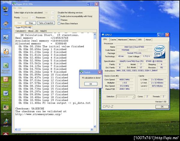Screen dimensions: 180x141
Task: Open the Fraps desktop icon
Action: pyautogui.click(x=5, y=11)
